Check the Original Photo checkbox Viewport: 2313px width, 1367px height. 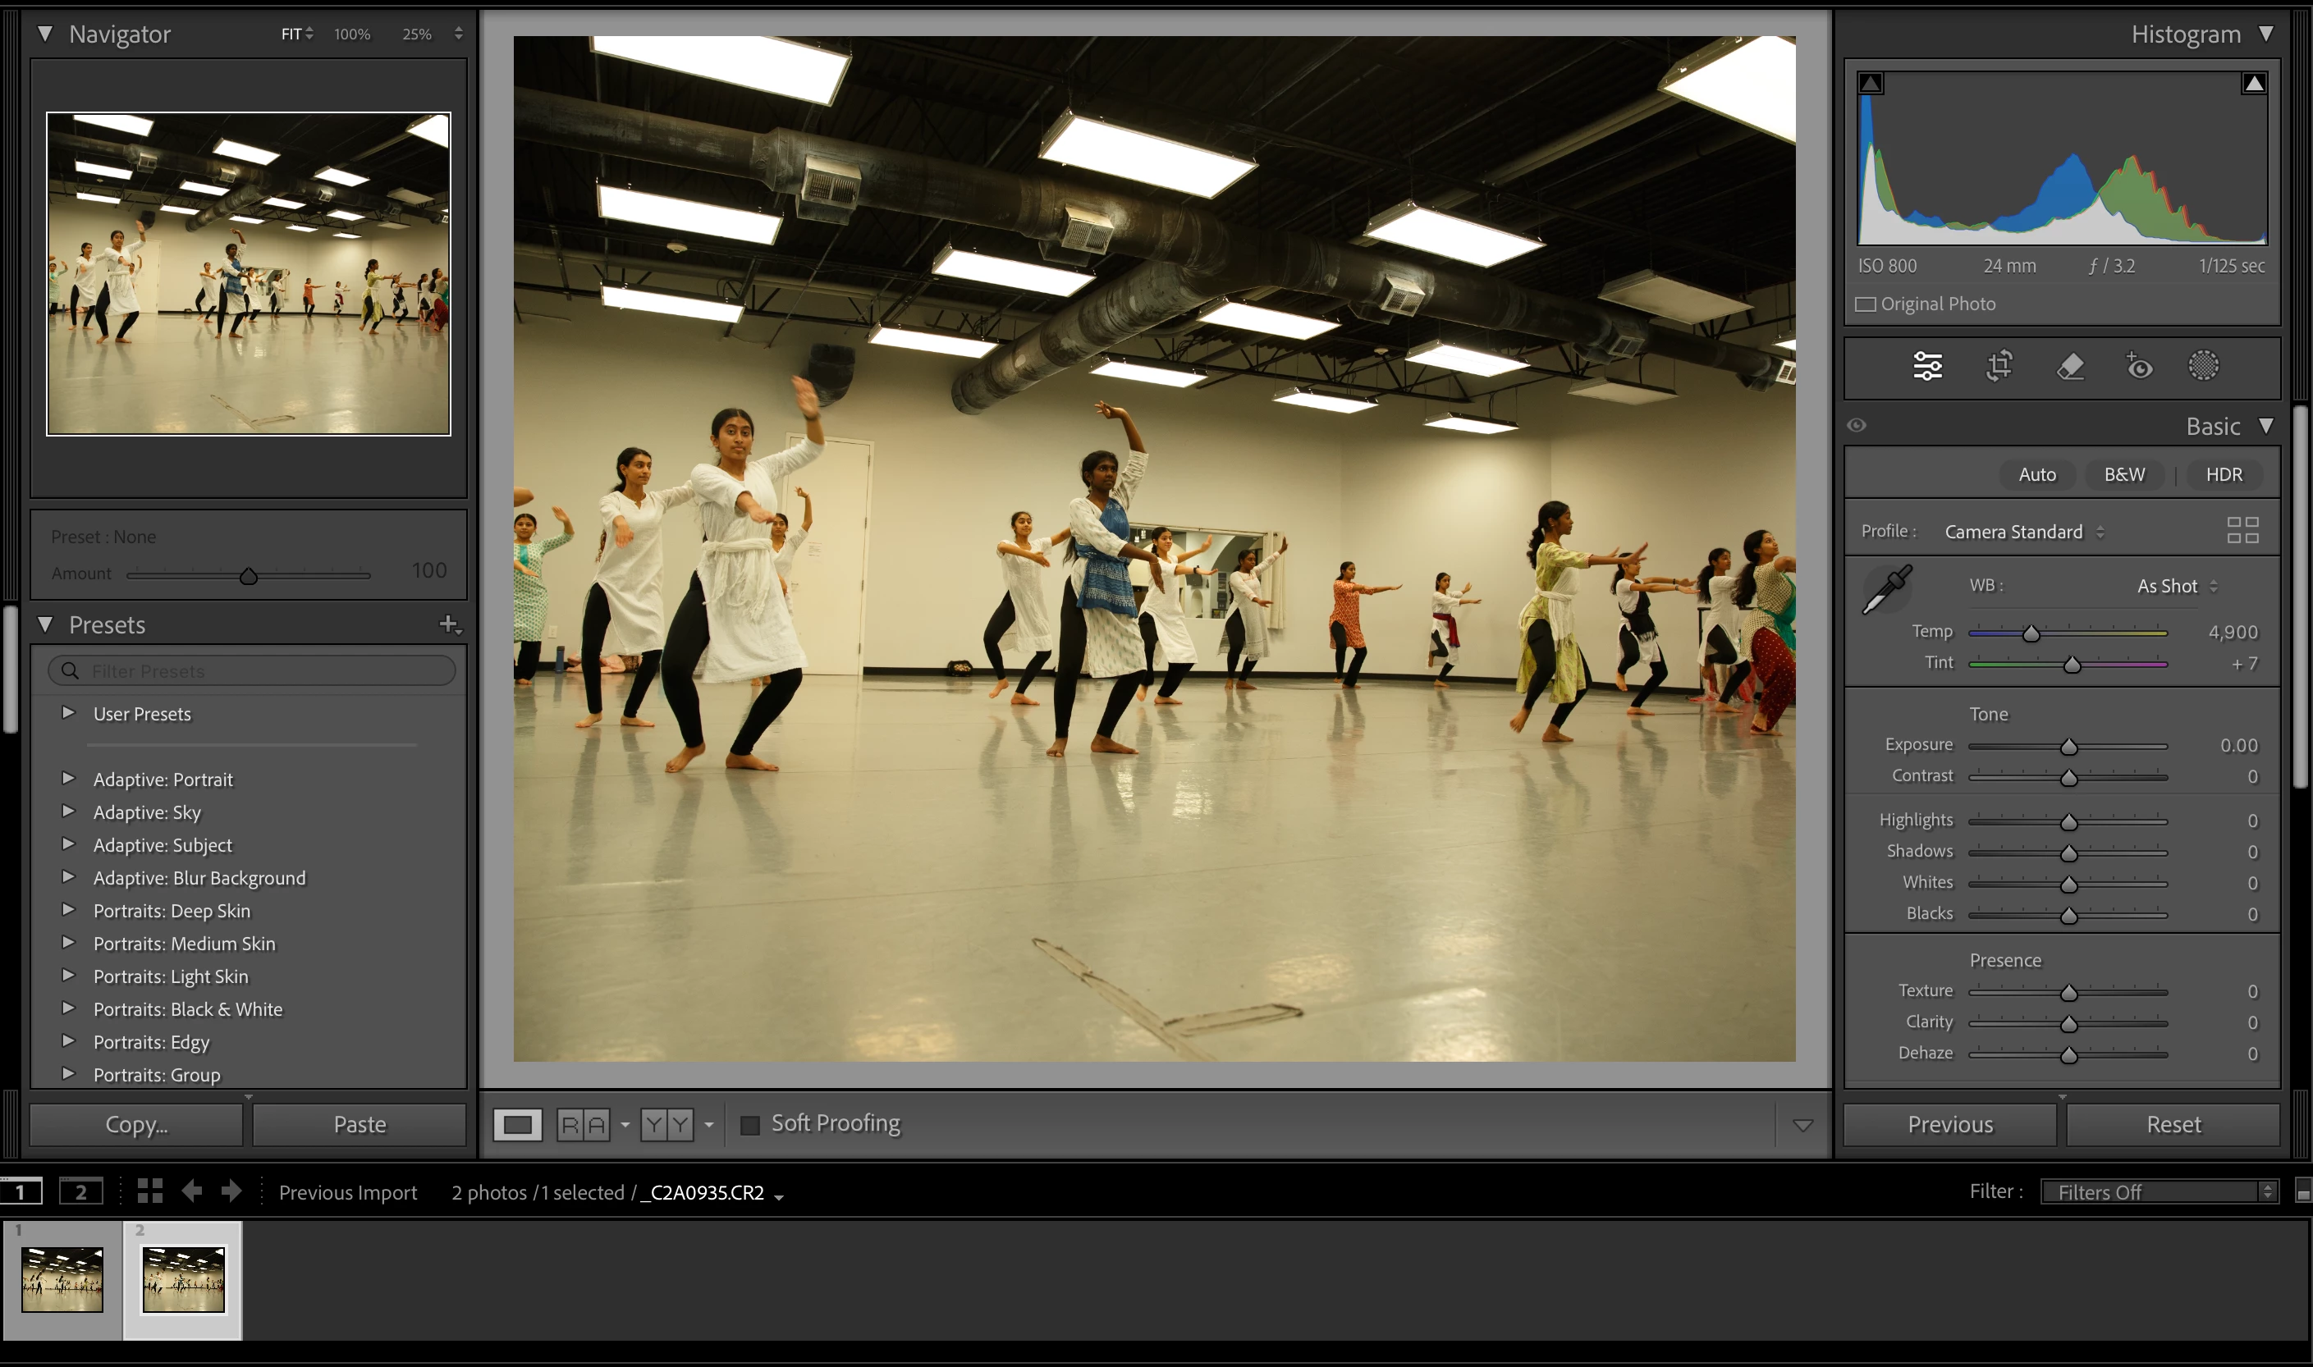[x=1866, y=304]
